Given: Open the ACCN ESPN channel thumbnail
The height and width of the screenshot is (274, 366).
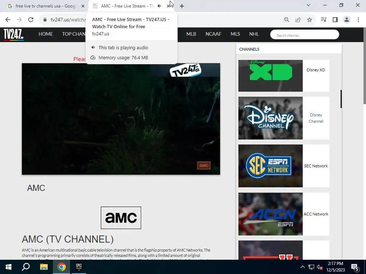Looking at the screenshot, I should coord(271,214).
